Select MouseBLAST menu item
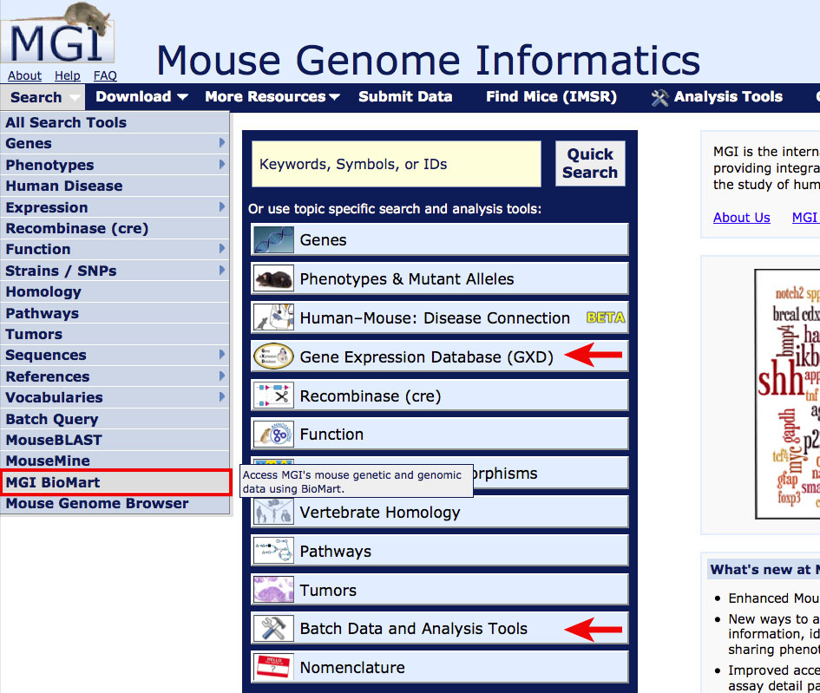820x693 pixels. [115, 440]
